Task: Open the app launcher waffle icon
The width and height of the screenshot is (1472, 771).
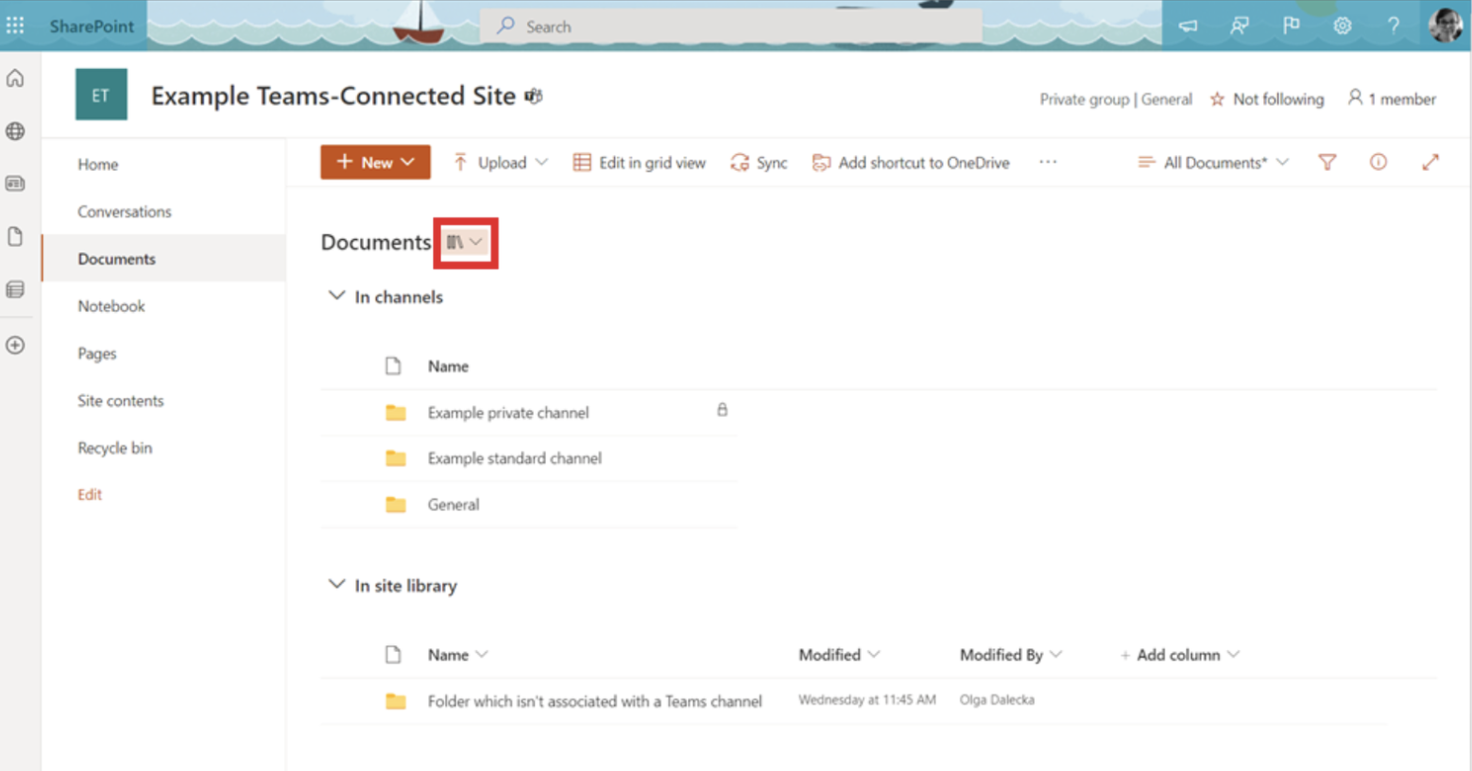Action: [x=15, y=26]
